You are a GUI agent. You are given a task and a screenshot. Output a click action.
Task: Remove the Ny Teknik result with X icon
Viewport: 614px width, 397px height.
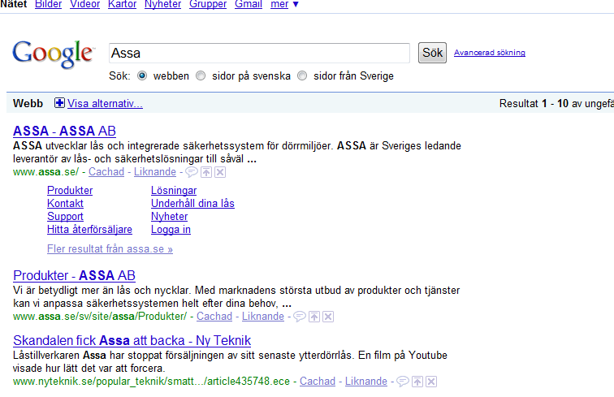pyautogui.click(x=431, y=382)
